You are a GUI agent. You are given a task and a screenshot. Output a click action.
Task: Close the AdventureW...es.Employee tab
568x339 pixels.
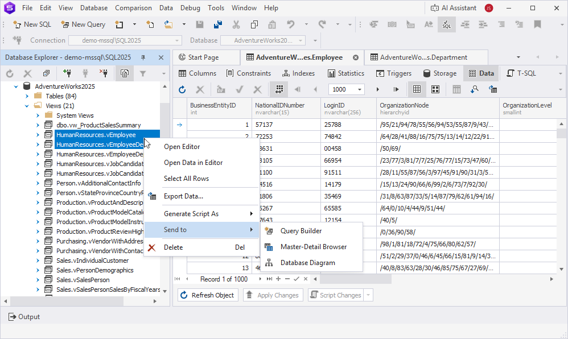tap(356, 57)
